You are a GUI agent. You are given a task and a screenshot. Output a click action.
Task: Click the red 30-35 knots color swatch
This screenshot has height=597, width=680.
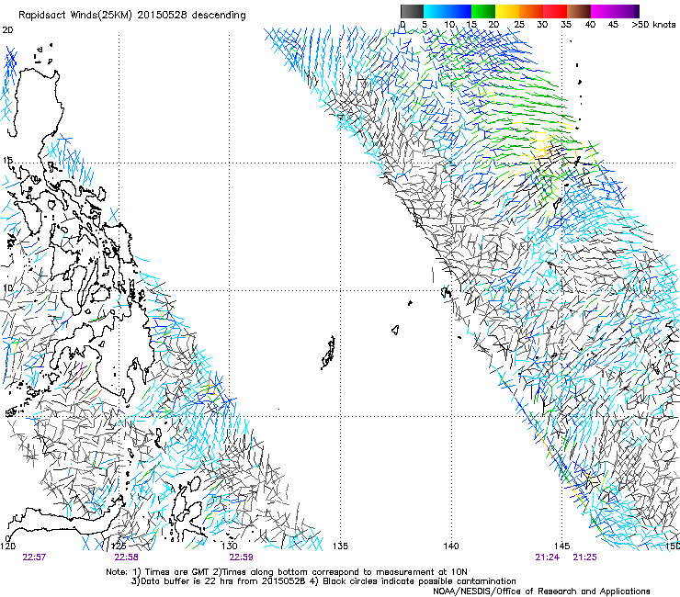[x=555, y=11]
